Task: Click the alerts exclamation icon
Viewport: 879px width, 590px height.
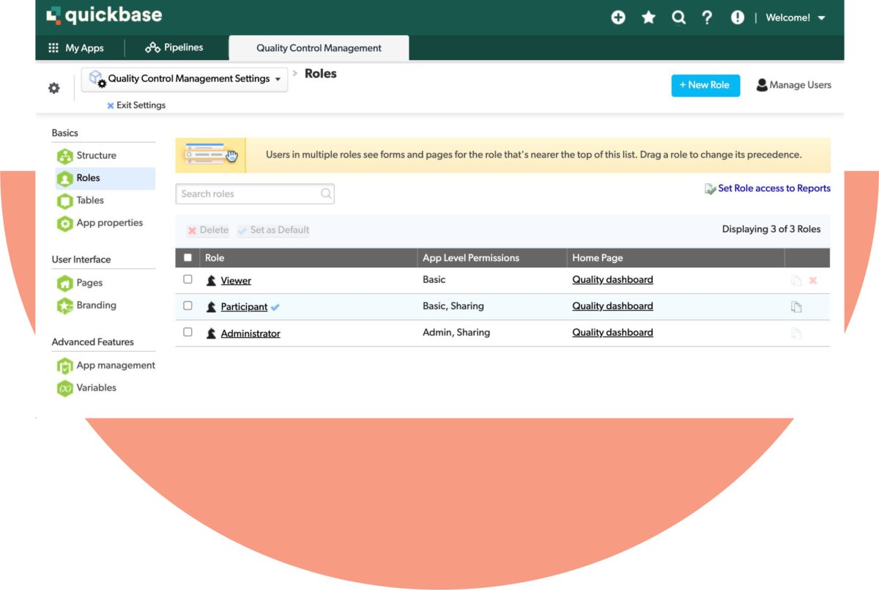Action: [x=738, y=18]
